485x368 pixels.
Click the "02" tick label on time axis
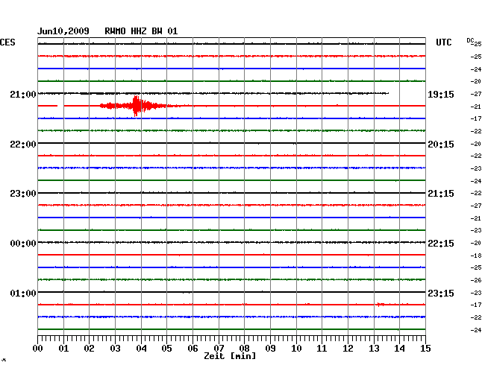click(x=89, y=349)
